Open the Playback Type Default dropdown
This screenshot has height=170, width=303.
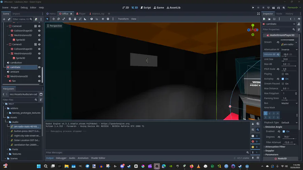pos(289,123)
